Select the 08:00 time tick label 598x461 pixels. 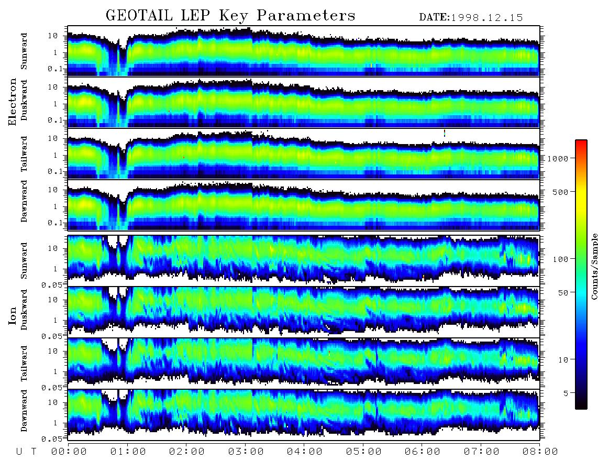tap(540, 452)
